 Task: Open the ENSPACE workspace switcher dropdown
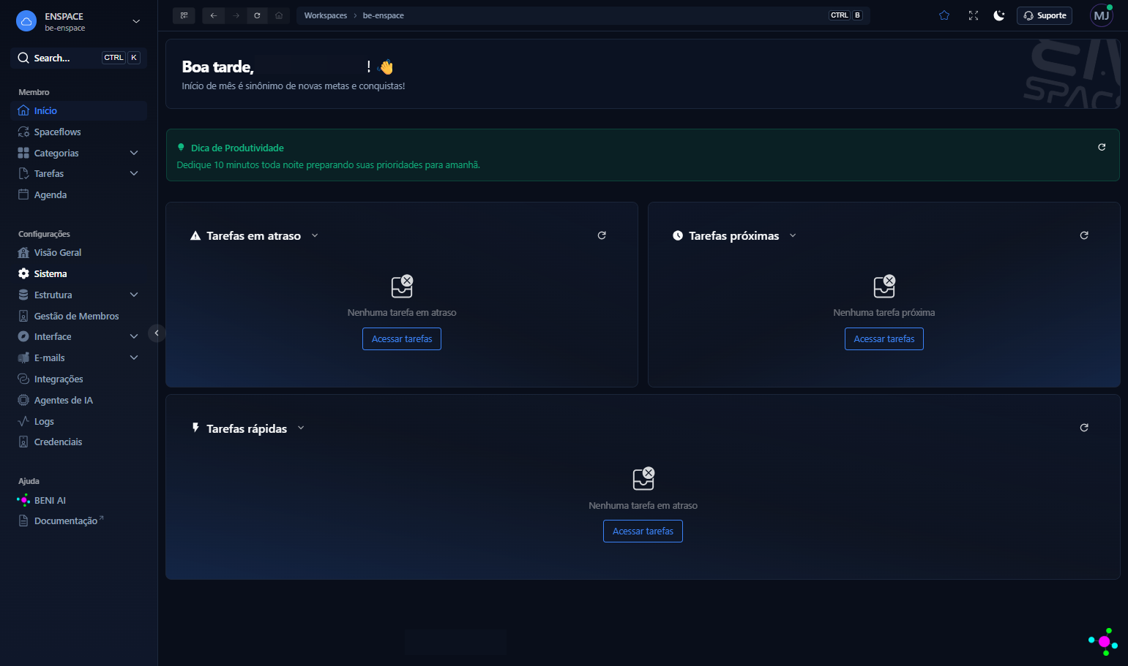click(x=136, y=21)
